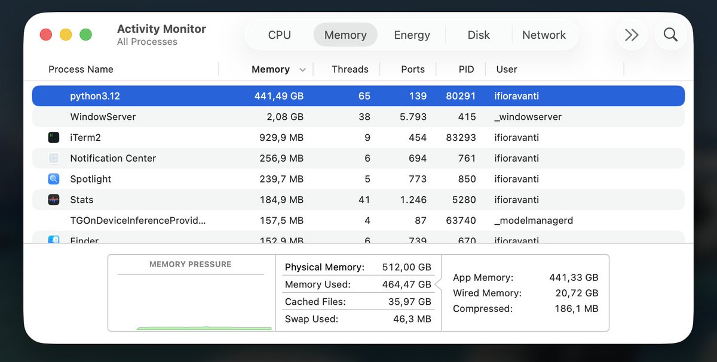Image resolution: width=717 pixels, height=362 pixels.
Task: Select the Notification Center process name
Action: tap(113, 158)
